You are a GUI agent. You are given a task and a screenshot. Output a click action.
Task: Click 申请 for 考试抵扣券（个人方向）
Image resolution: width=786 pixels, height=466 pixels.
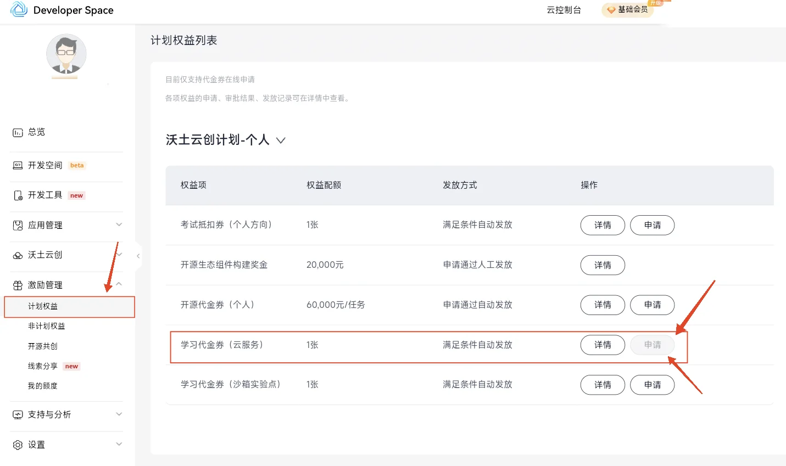point(653,225)
